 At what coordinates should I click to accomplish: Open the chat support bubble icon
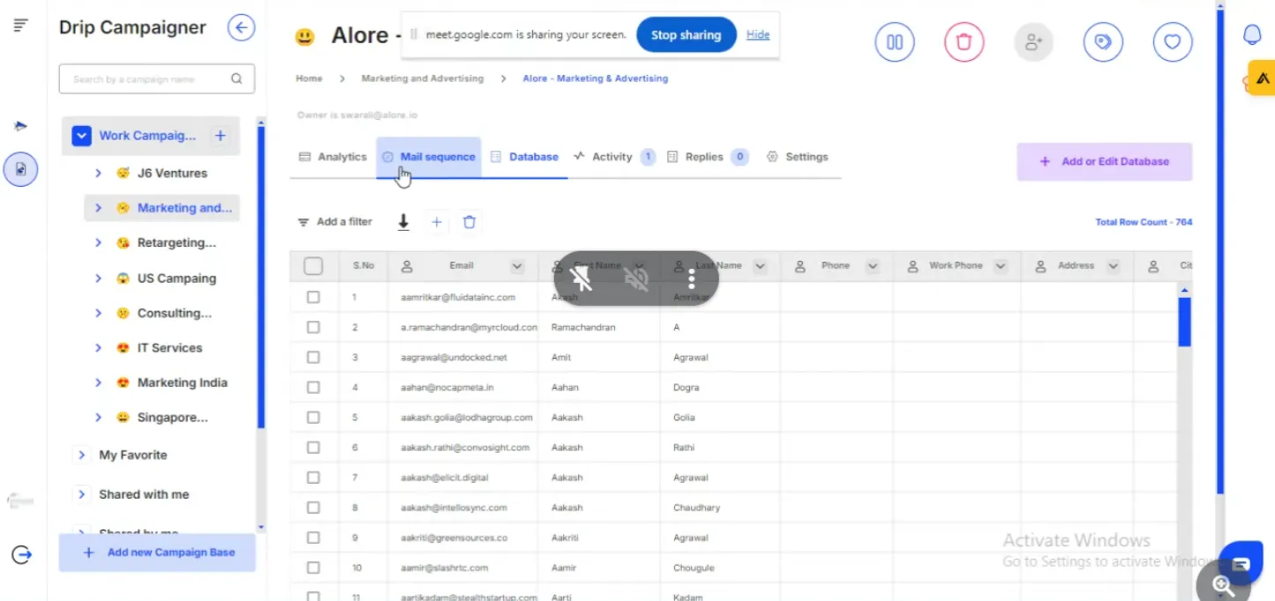1241,564
